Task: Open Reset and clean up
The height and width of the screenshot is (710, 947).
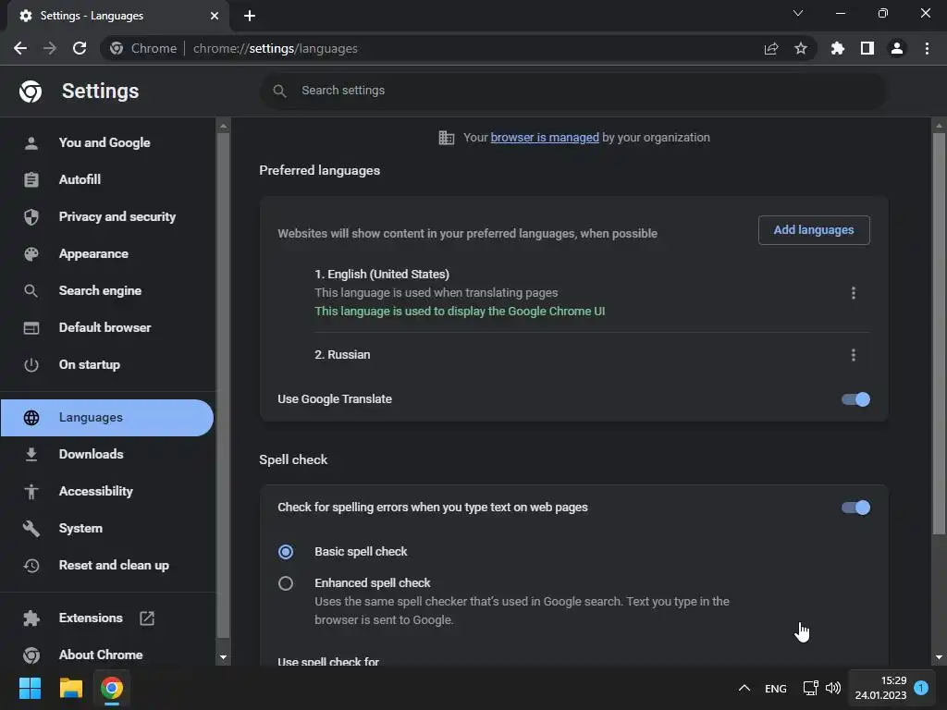Action: click(x=114, y=565)
